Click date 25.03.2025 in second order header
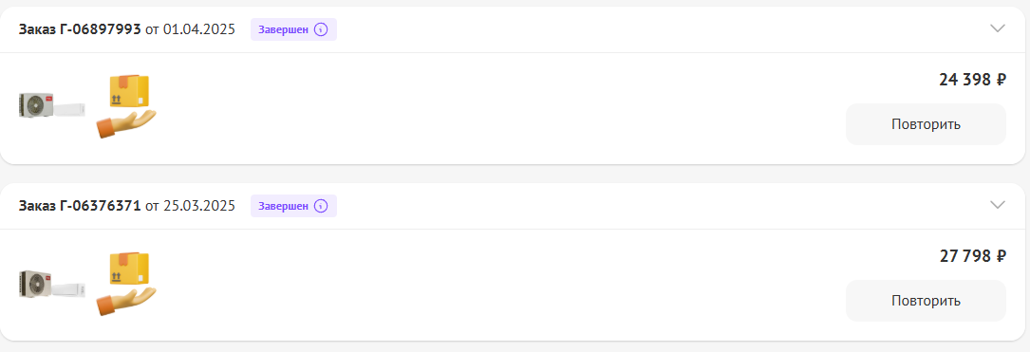Image resolution: width=1030 pixels, height=352 pixels. (x=199, y=206)
